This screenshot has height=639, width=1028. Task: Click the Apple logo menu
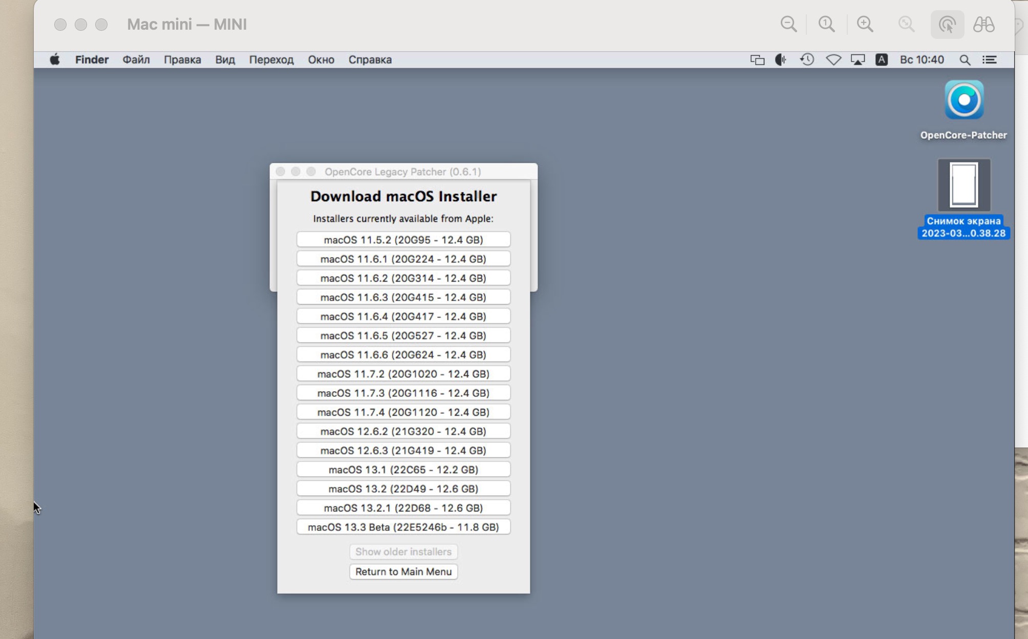tap(55, 59)
